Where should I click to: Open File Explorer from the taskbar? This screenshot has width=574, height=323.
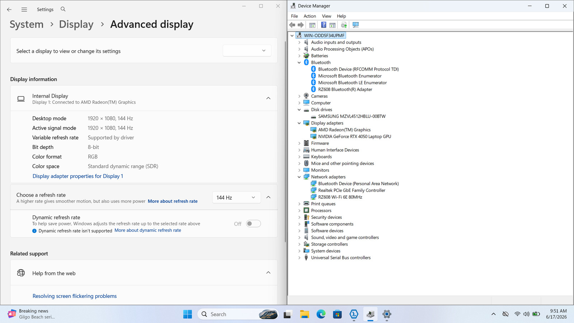[305, 314]
